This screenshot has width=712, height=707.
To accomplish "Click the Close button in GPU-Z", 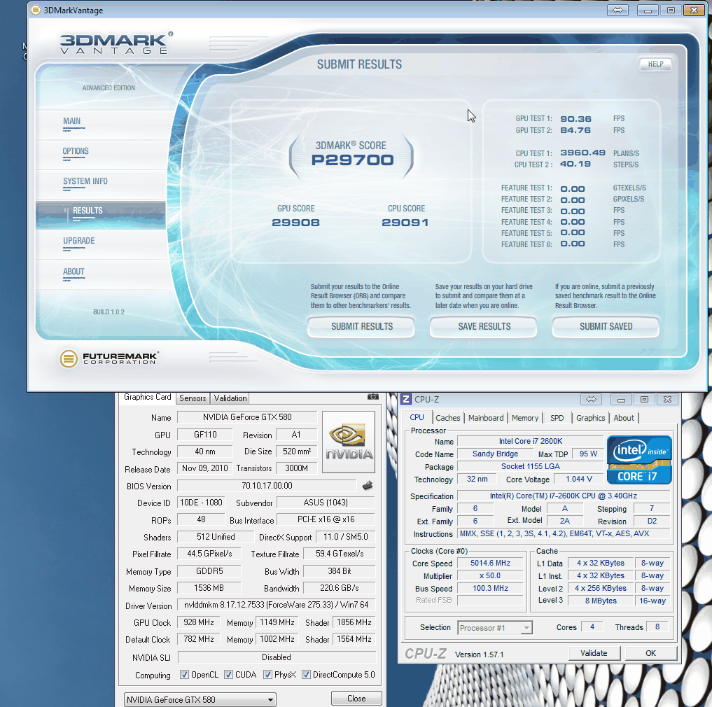I will point(356,699).
